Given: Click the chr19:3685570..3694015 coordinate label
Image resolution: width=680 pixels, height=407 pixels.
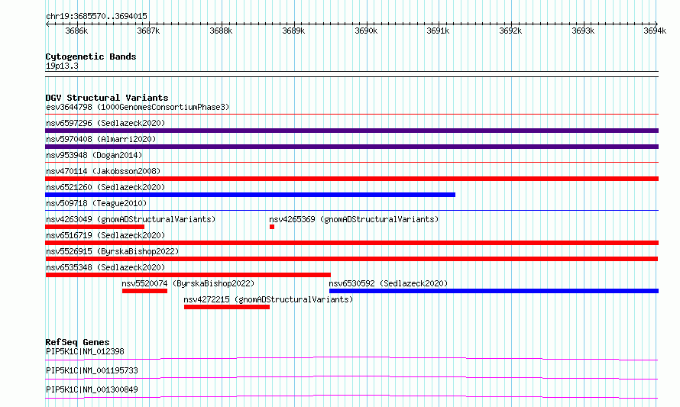Looking at the screenshot, I should tap(96, 16).
